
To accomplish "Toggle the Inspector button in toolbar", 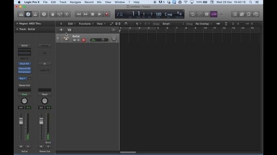I will pyautogui.click(x=28, y=14).
